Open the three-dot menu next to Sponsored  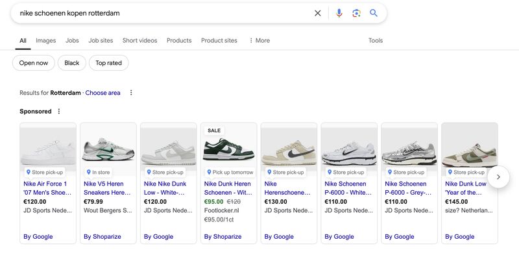click(59, 111)
